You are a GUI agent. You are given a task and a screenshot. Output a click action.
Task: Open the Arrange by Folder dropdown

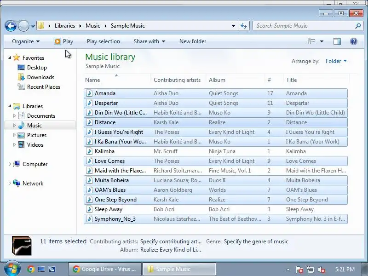pos(336,61)
